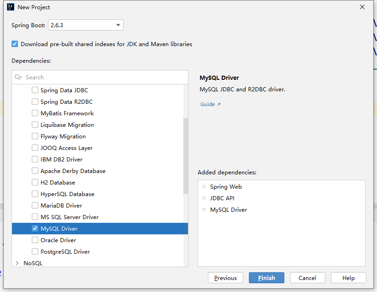Tick MariaDB Driver checkbox
This screenshot has width=377, height=292.
click(x=35, y=206)
